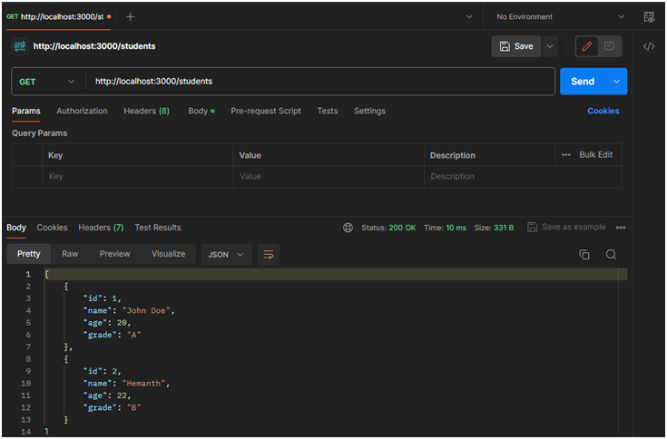Viewport: 667px width, 439px height.
Task: Click the request title localhost:3000/students
Action: [94, 46]
